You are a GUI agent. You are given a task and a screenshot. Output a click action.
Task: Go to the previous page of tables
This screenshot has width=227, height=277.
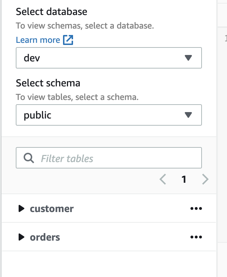(x=163, y=179)
